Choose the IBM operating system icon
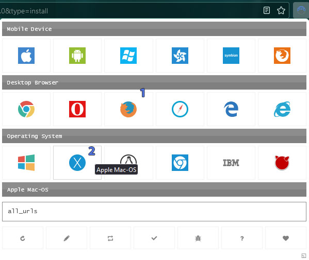The width and height of the screenshot is (309, 260). pyautogui.click(x=231, y=163)
